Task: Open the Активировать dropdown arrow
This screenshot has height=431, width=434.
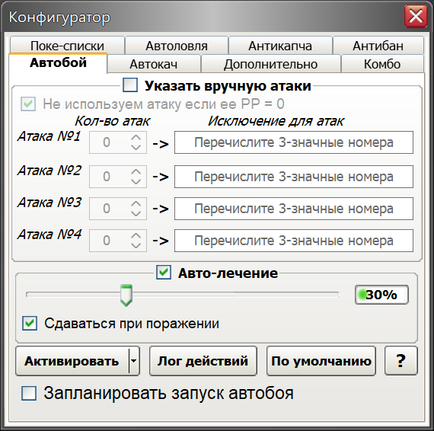Action: pos(134,361)
